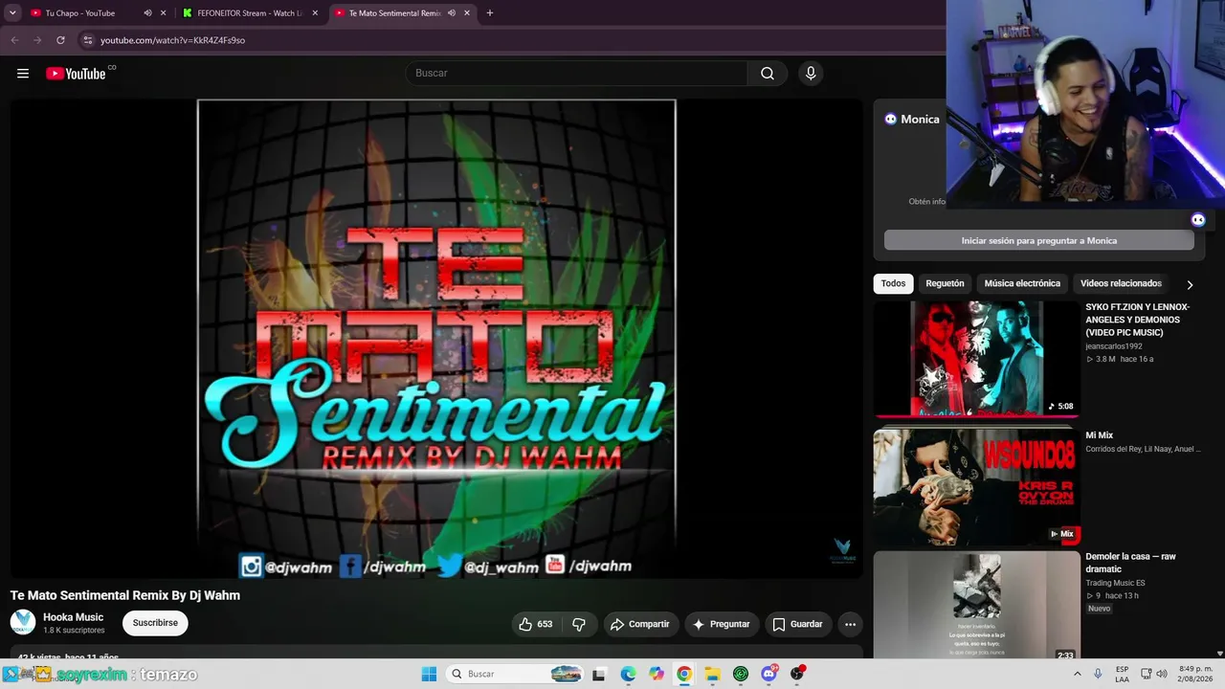The width and height of the screenshot is (1225, 689).
Task: Subscribe to Hooka Music with Suscribirse
Action: pyautogui.click(x=155, y=623)
